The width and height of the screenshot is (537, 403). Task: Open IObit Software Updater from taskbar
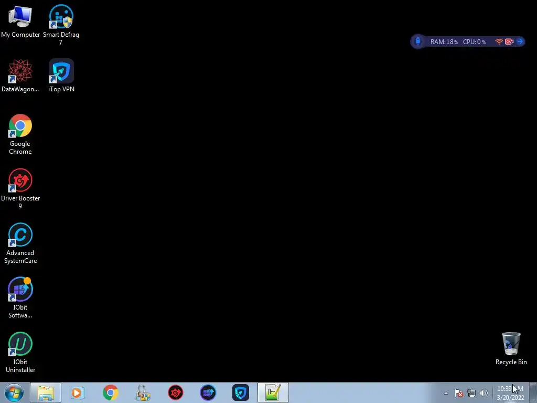pyautogui.click(x=208, y=393)
